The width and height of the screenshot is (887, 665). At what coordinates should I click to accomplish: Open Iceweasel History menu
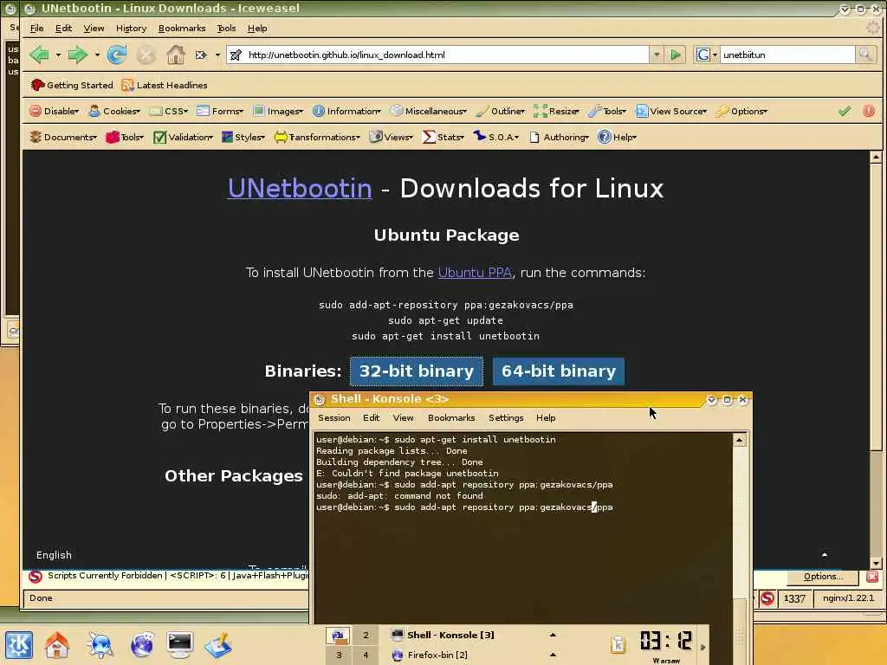132,28
